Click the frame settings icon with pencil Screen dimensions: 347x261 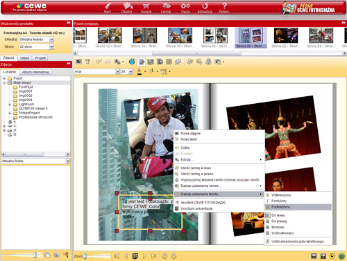217,62
